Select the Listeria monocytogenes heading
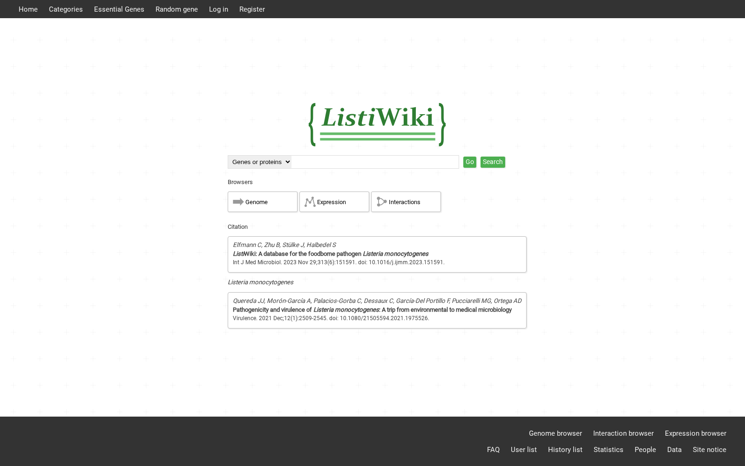The height and width of the screenshot is (466, 745). tap(260, 282)
